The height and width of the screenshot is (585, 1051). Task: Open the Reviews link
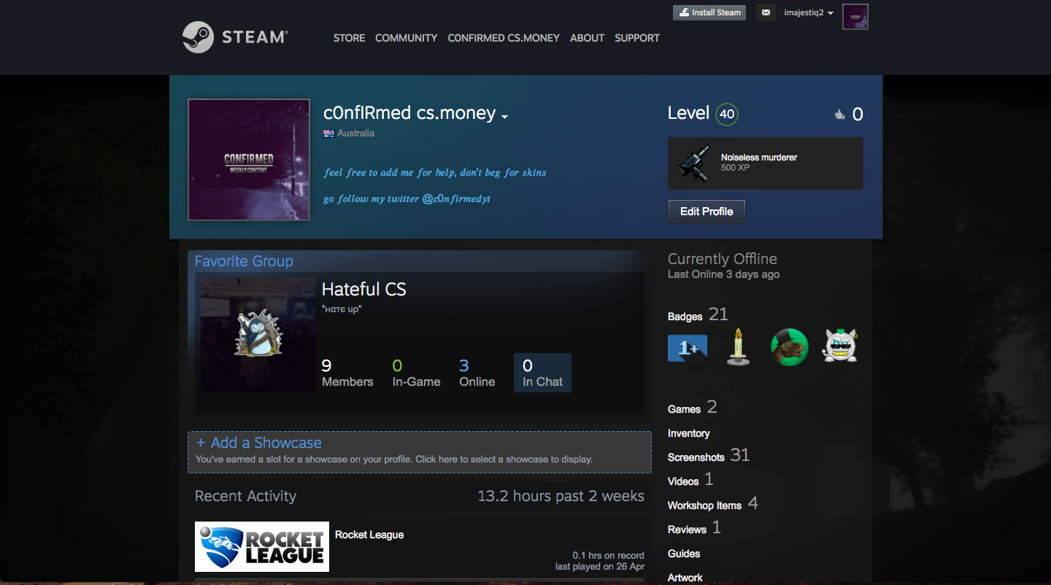pos(687,530)
